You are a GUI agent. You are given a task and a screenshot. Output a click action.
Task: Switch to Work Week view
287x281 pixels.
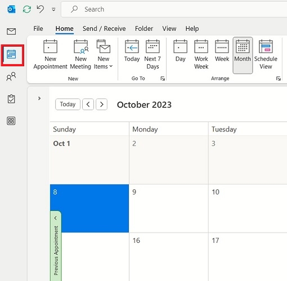pos(201,55)
